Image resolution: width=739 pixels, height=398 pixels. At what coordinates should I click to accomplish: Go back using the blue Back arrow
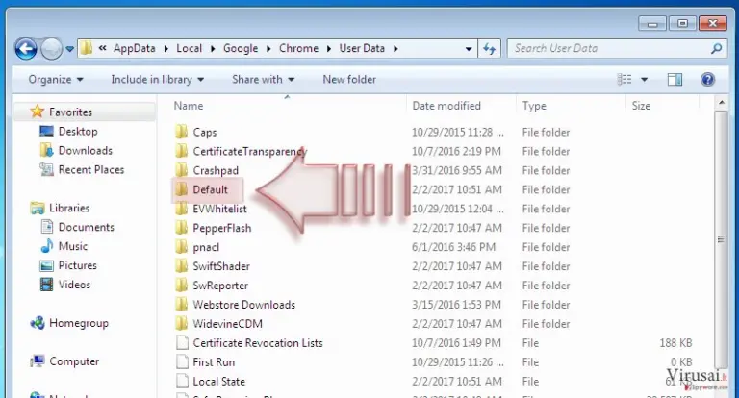coord(26,48)
